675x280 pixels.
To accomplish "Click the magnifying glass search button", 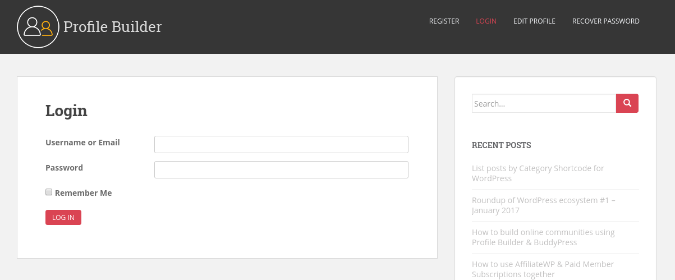I will click(x=627, y=103).
